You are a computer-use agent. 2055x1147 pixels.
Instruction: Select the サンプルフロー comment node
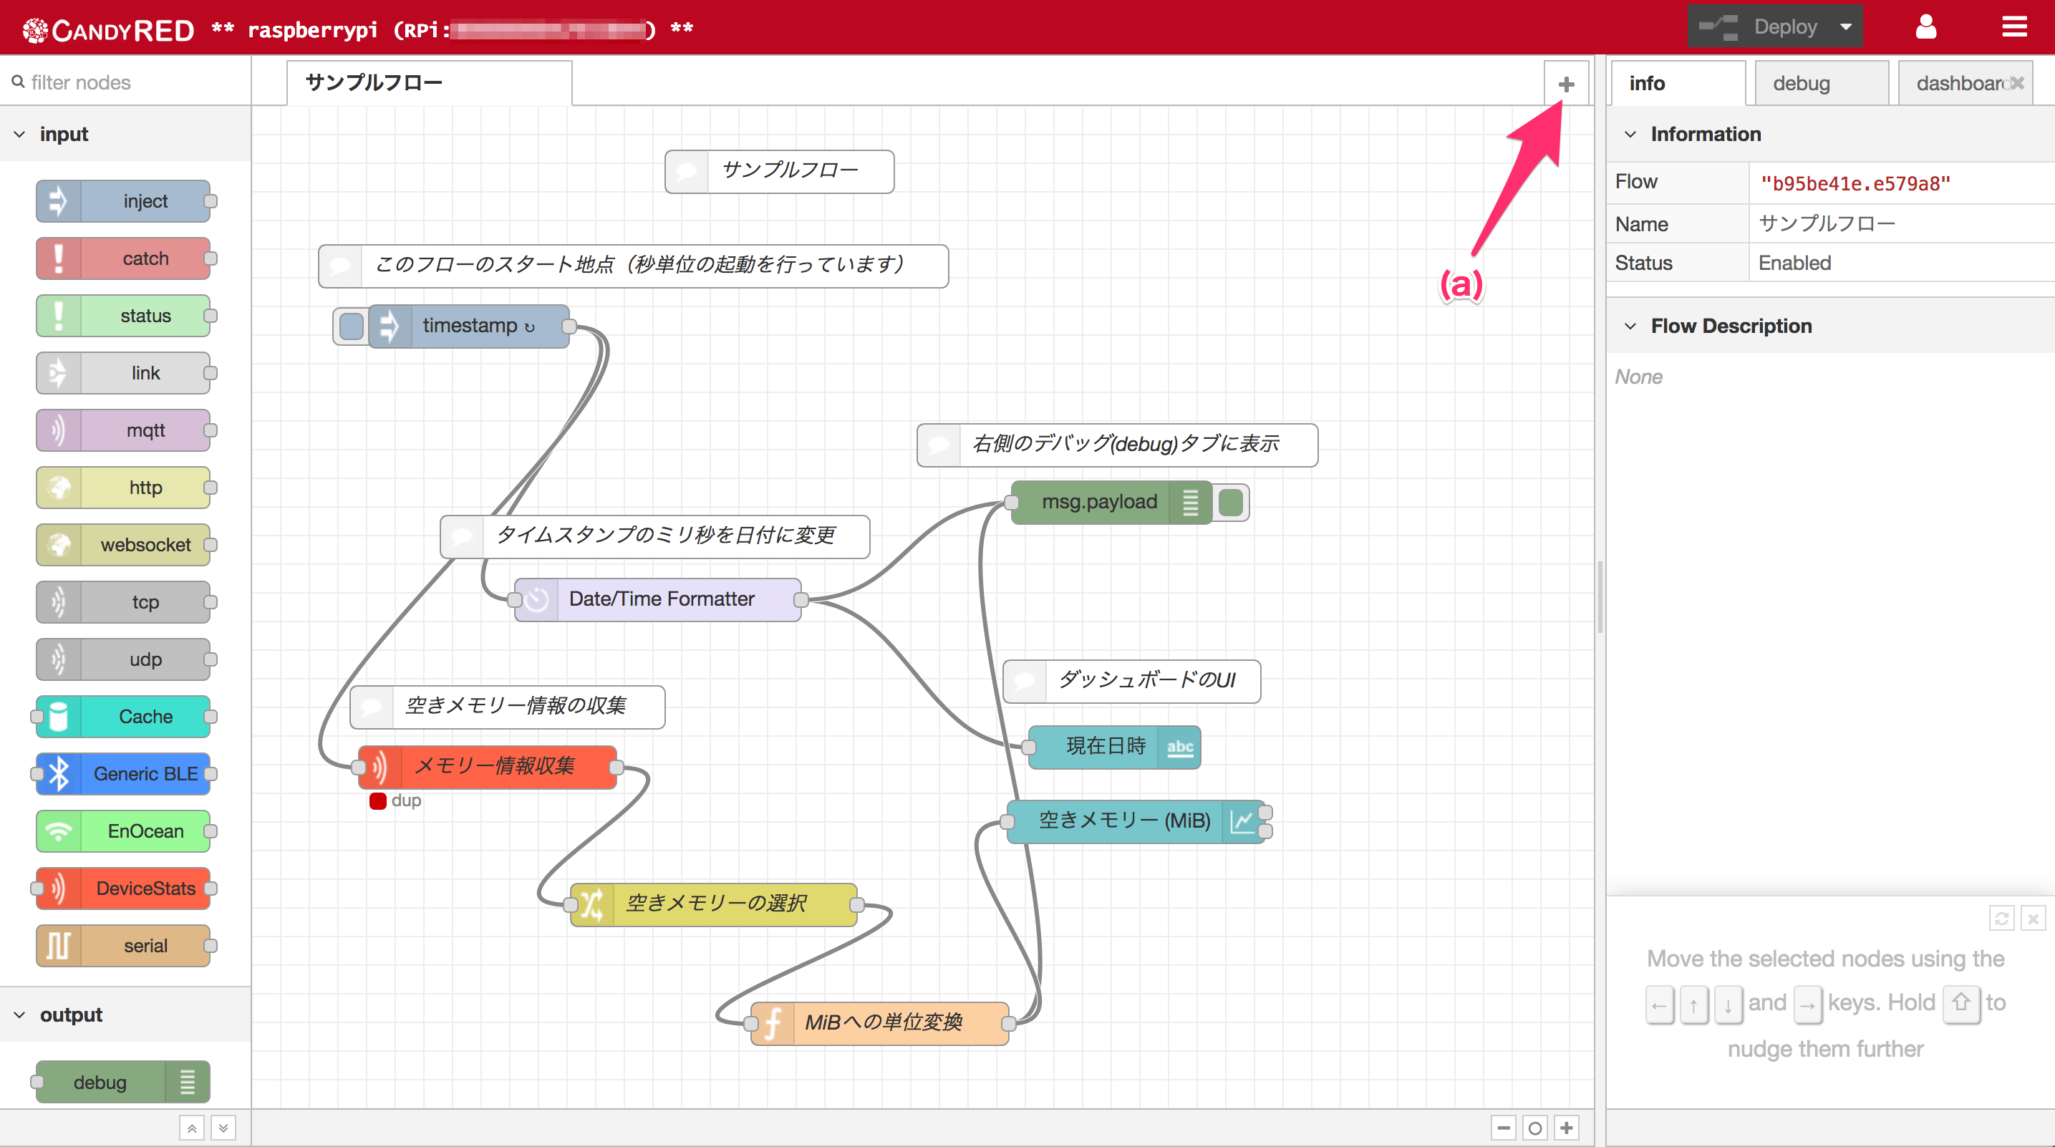780,172
